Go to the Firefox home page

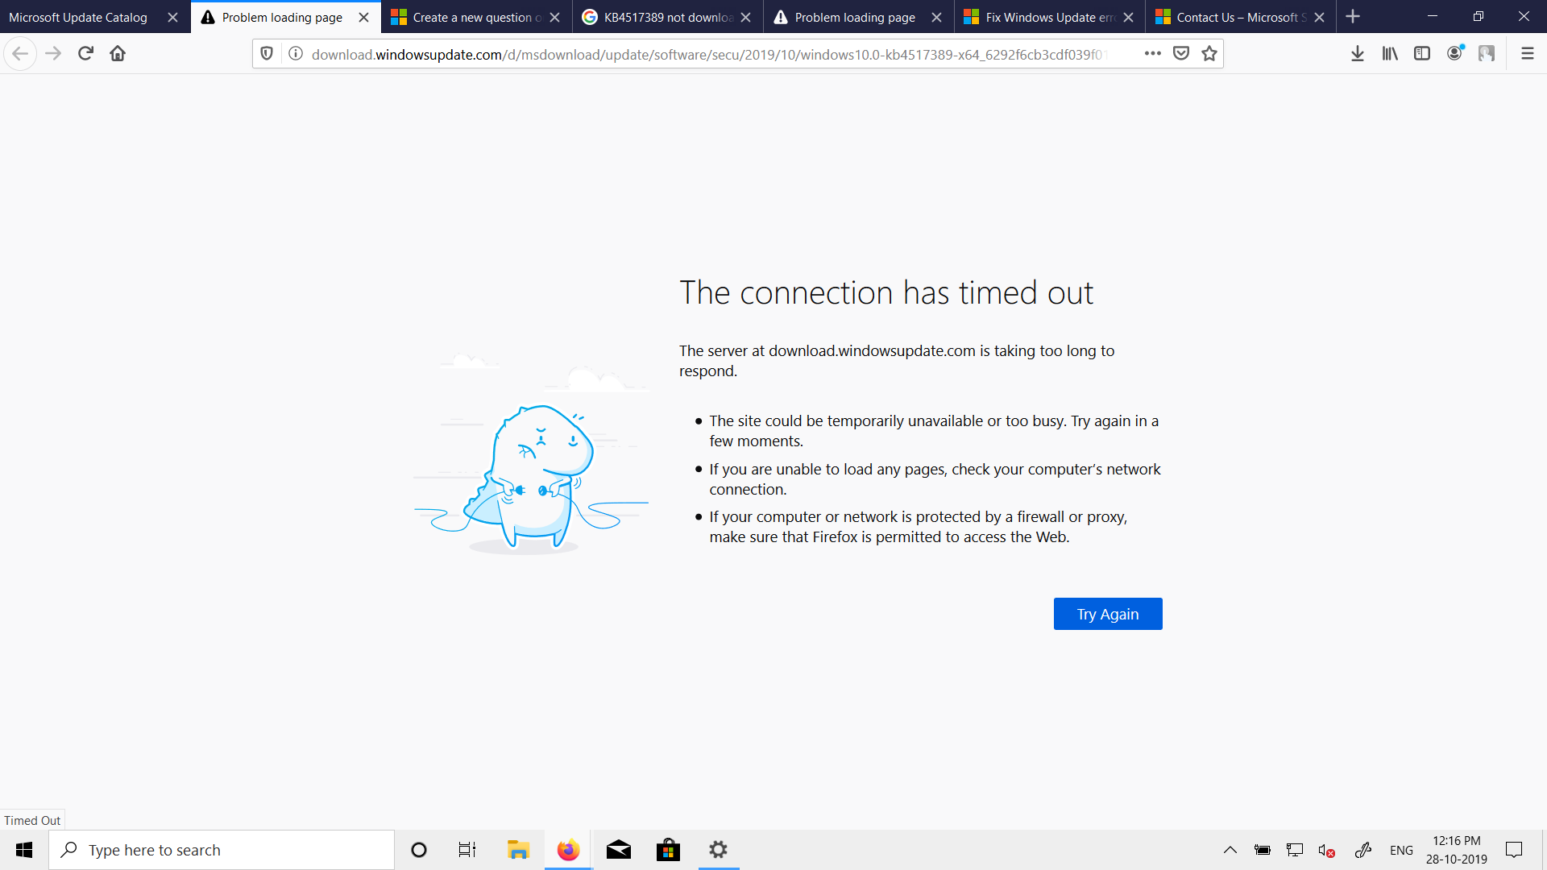pos(118,54)
